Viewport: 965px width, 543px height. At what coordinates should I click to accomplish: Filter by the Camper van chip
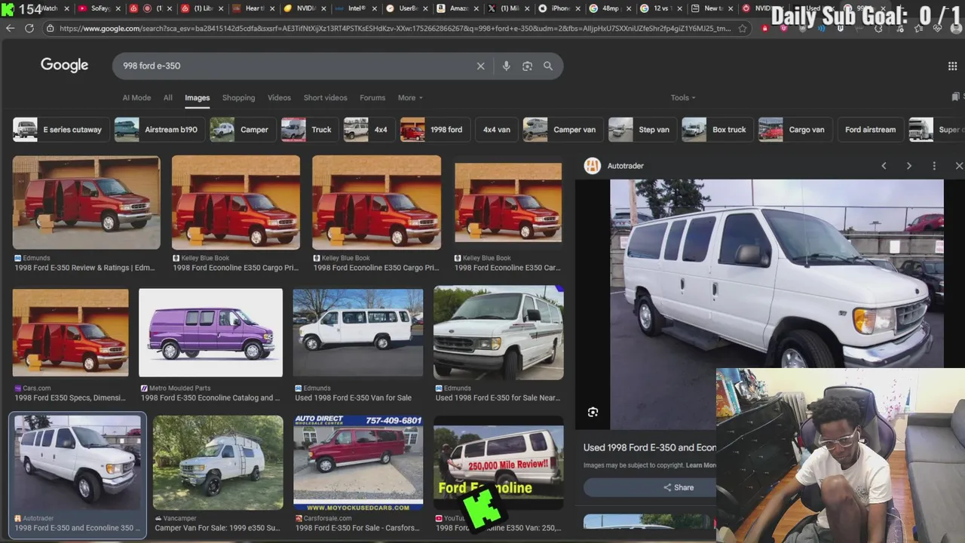562,130
